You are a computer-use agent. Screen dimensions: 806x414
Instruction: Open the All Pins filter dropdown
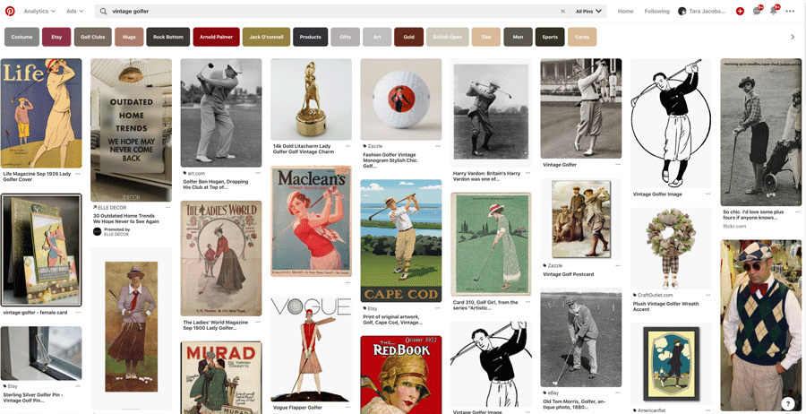(x=588, y=11)
